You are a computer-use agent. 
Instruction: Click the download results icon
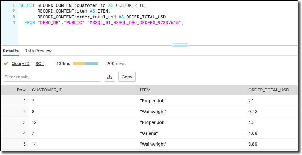[110, 77]
